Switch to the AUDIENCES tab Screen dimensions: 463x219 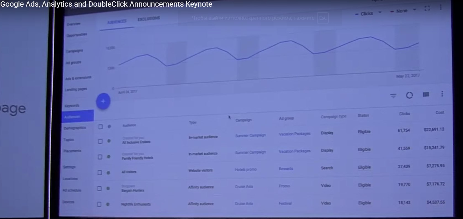coord(117,22)
